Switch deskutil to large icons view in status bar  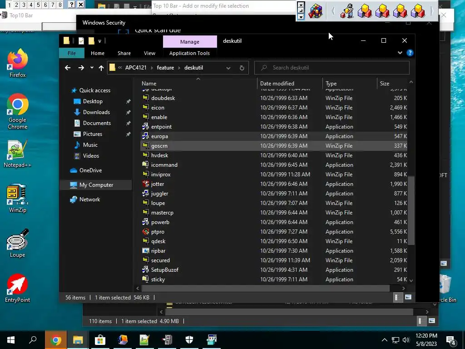pyautogui.click(x=408, y=297)
